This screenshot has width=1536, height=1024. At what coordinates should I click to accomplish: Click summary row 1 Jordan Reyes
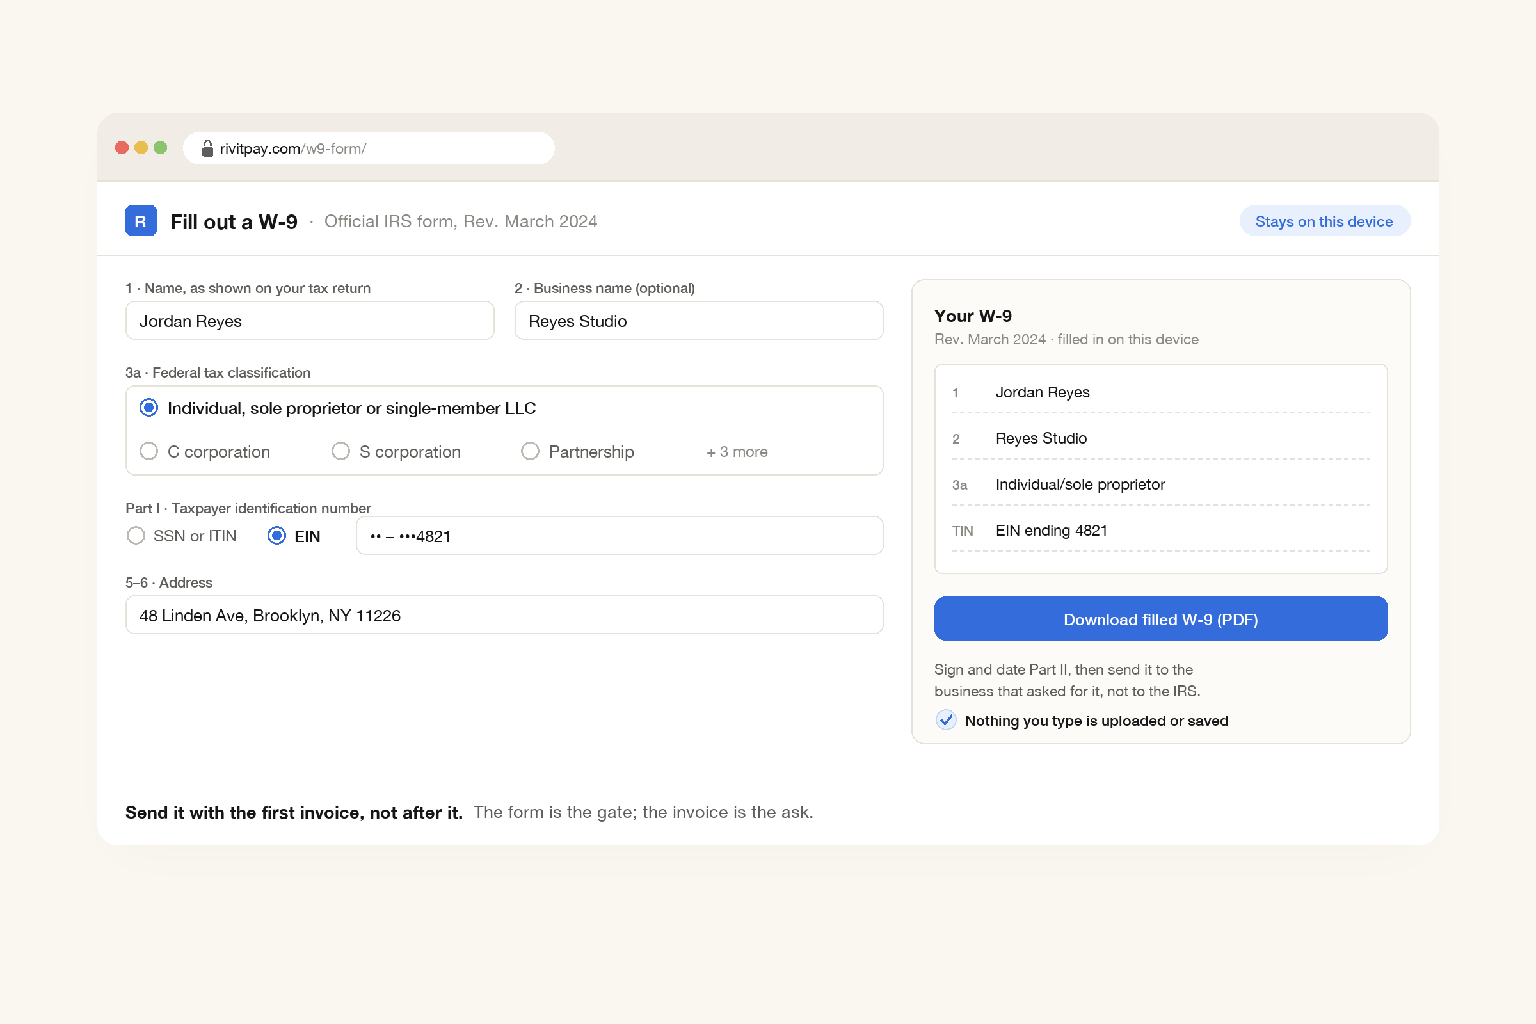[1160, 392]
